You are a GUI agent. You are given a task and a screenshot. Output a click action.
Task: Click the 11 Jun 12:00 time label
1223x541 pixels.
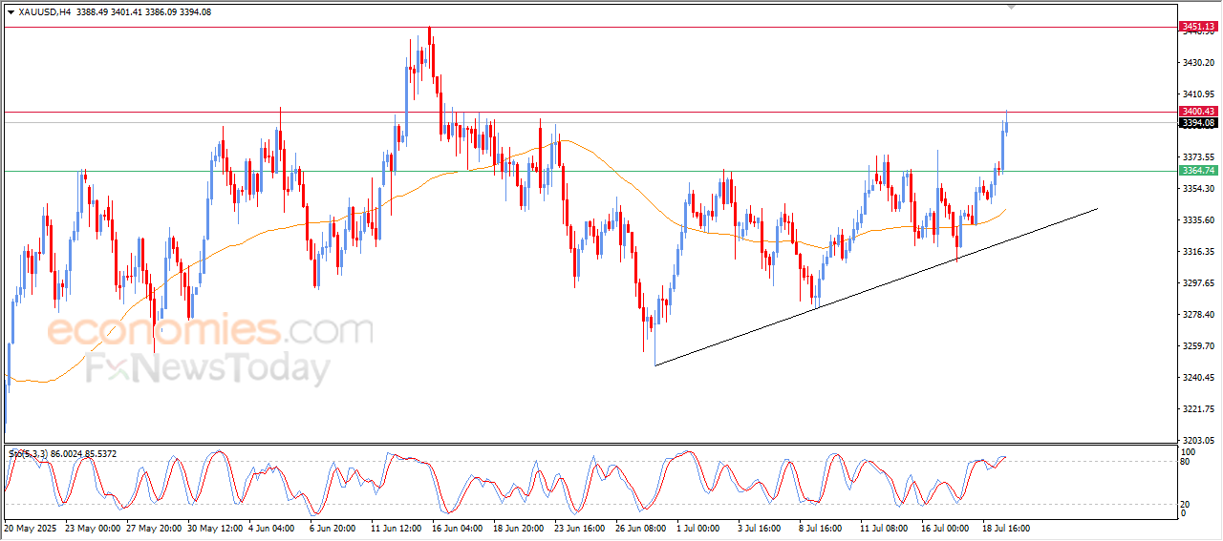[397, 528]
